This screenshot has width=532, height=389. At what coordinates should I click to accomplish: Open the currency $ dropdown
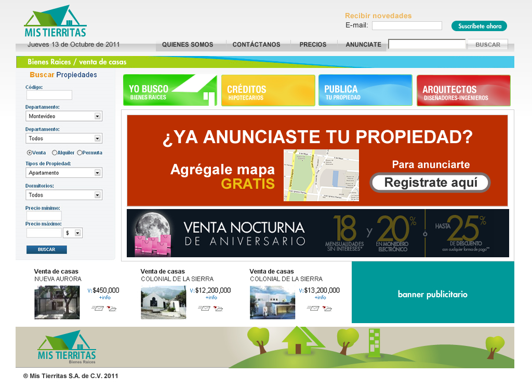[73, 233]
